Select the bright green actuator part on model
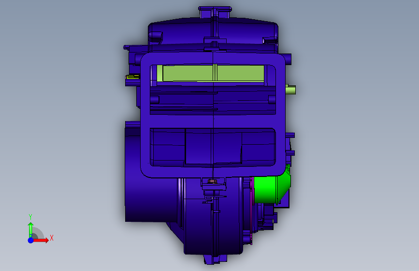The height and width of the screenshot is (271, 419). coord(271,189)
